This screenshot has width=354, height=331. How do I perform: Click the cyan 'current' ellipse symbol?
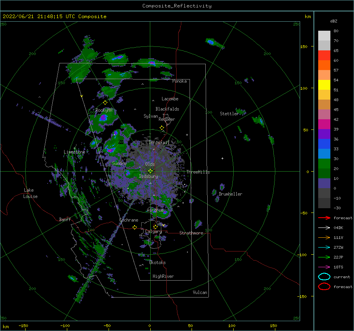(x=324, y=277)
